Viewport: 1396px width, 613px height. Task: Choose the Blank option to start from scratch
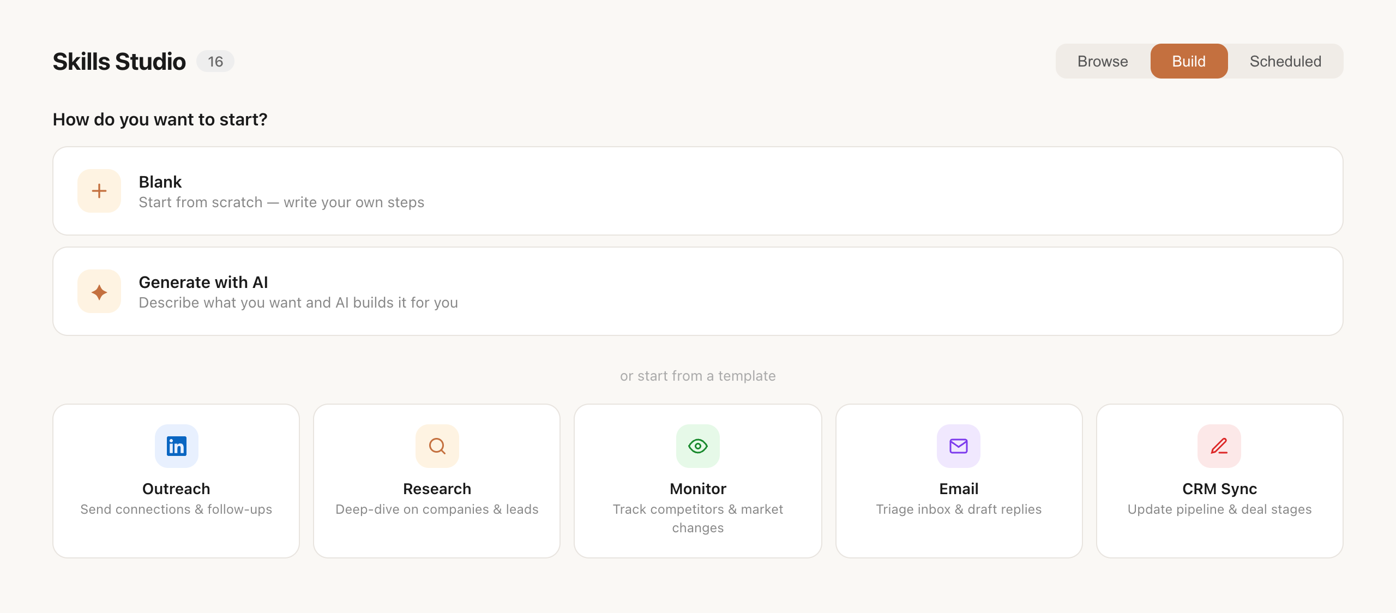pyautogui.click(x=698, y=191)
